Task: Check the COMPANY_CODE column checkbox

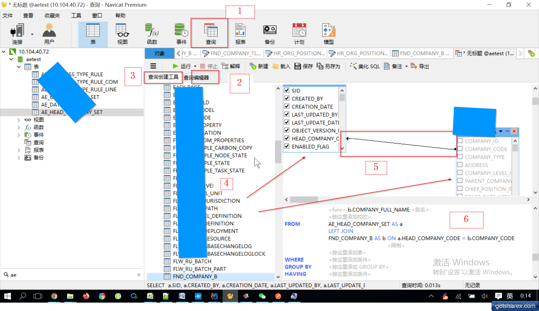Action: (460, 149)
